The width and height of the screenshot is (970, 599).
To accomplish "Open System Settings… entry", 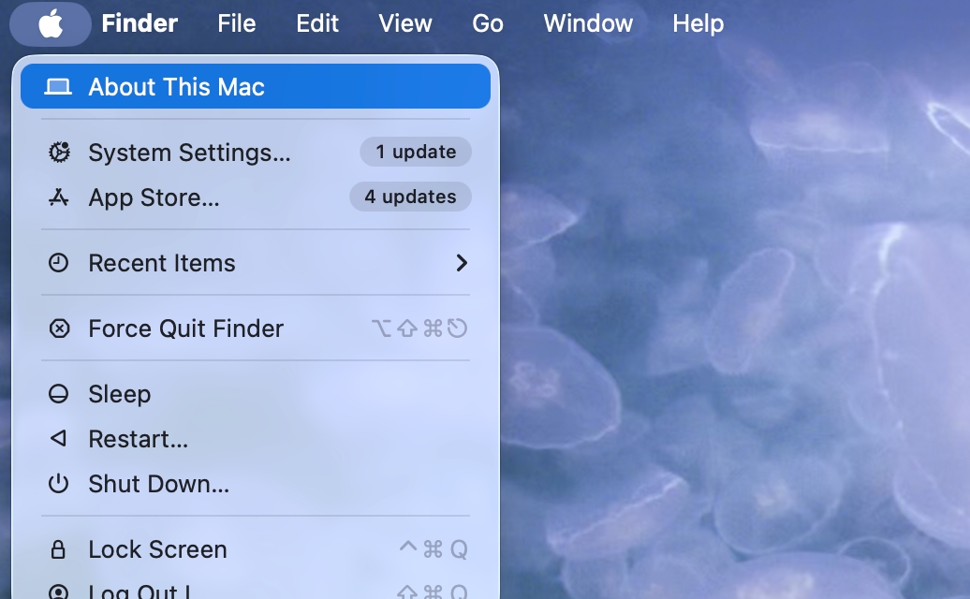I will 256,152.
